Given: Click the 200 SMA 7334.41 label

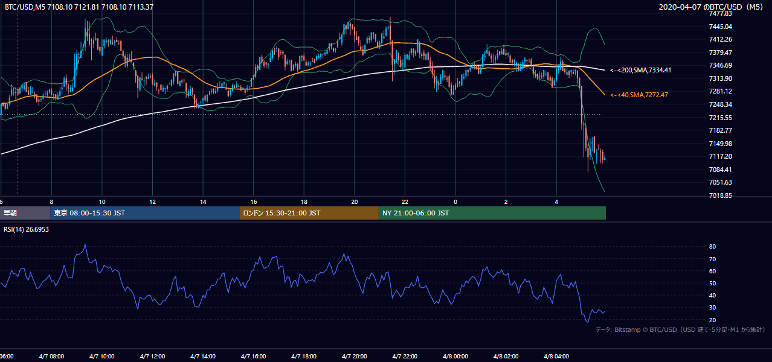Looking at the screenshot, I should coord(641,70).
